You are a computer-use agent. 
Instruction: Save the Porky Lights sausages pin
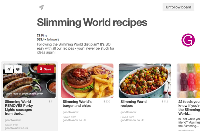click(46, 69)
